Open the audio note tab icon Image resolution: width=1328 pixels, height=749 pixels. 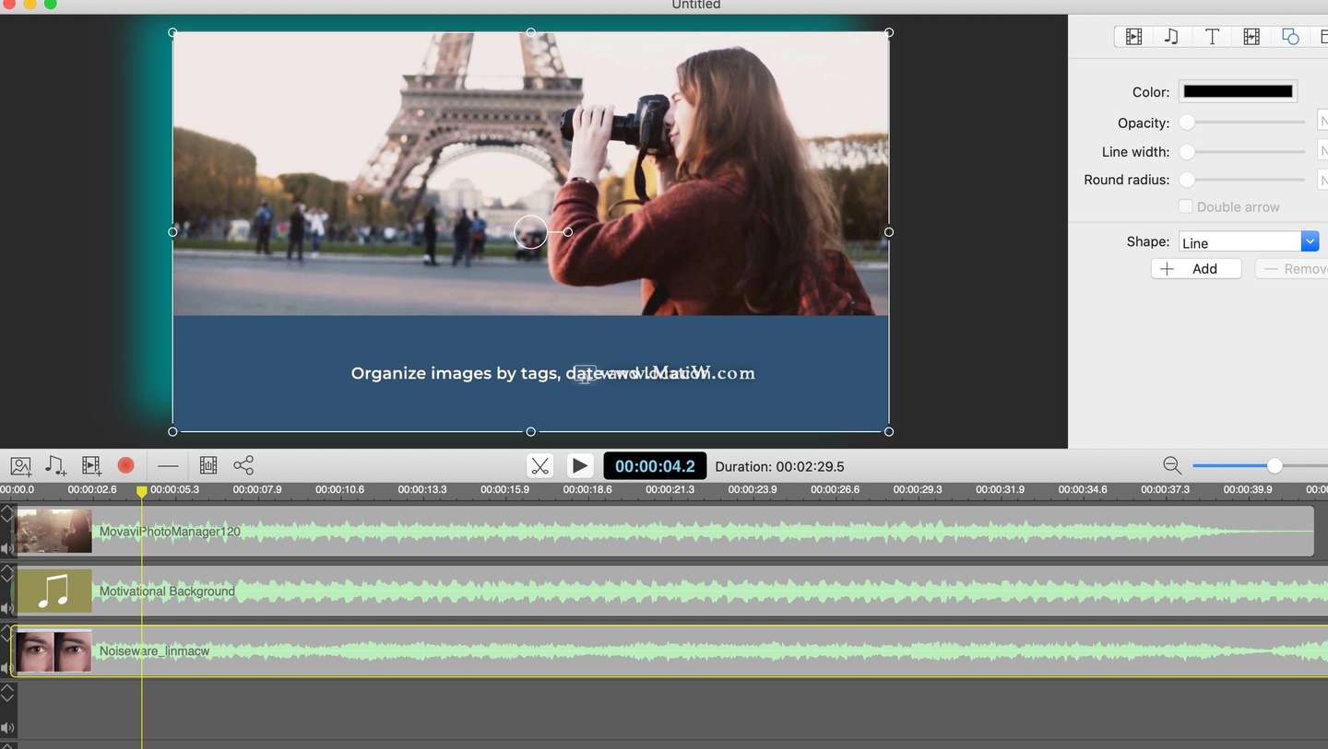tap(1171, 37)
